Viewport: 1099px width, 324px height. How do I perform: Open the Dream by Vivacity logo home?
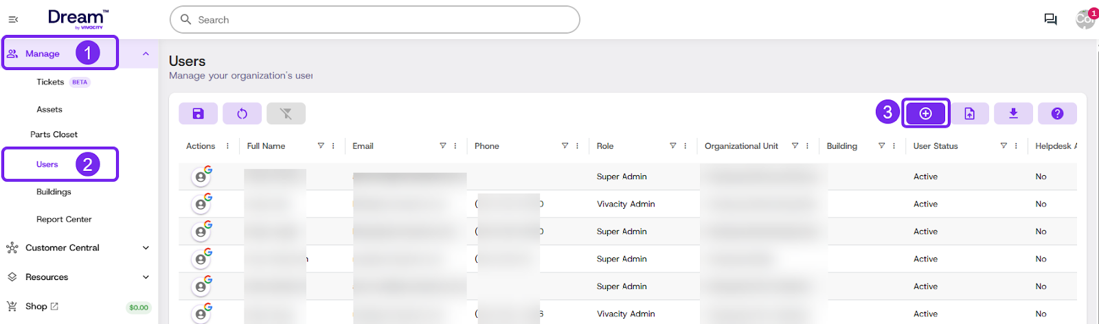click(x=78, y=19)
